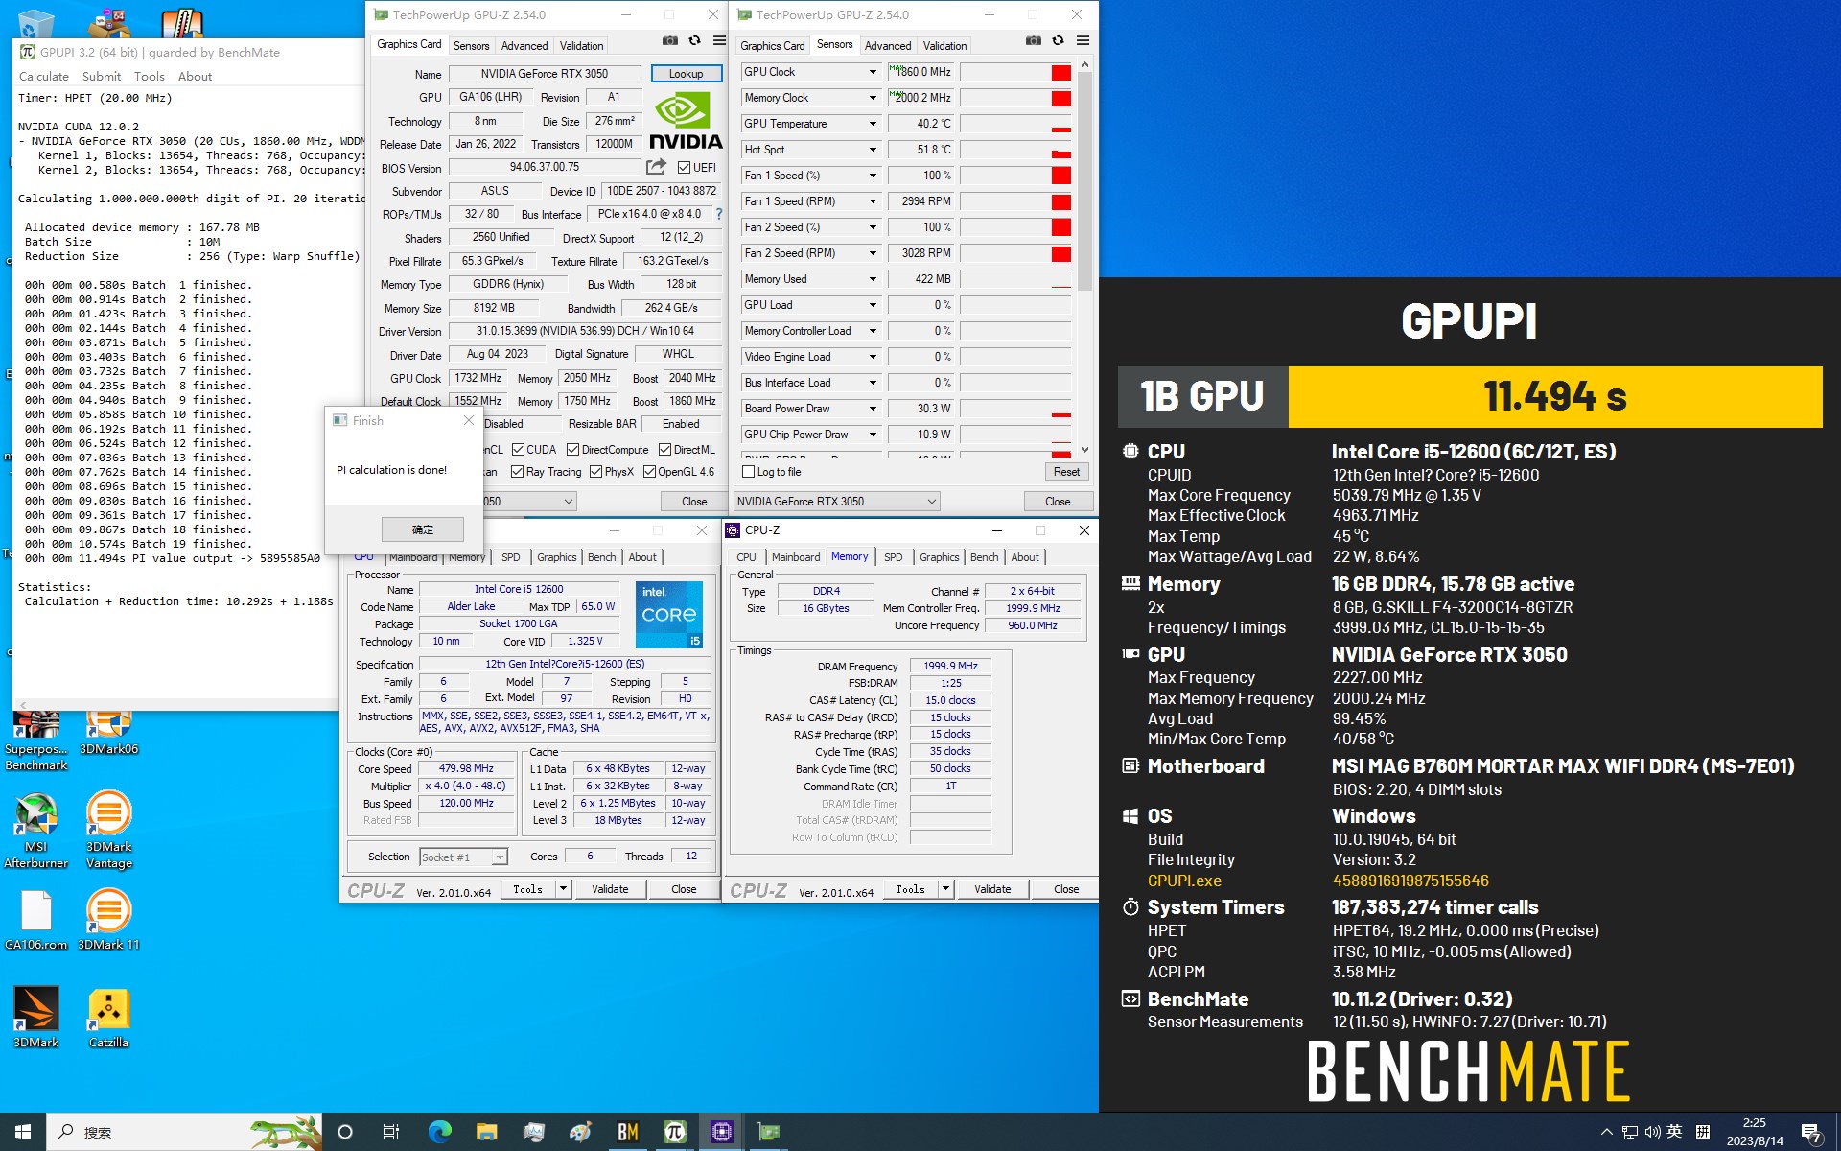The width and height of the screenshot is (1841, 1151).
Task: Confirm the Finish dialog with 确定 button
Action: 423,529
